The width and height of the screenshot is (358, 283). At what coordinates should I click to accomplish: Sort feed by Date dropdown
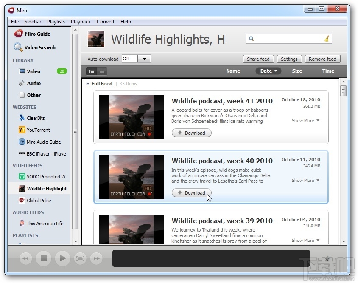click(268, 71)
